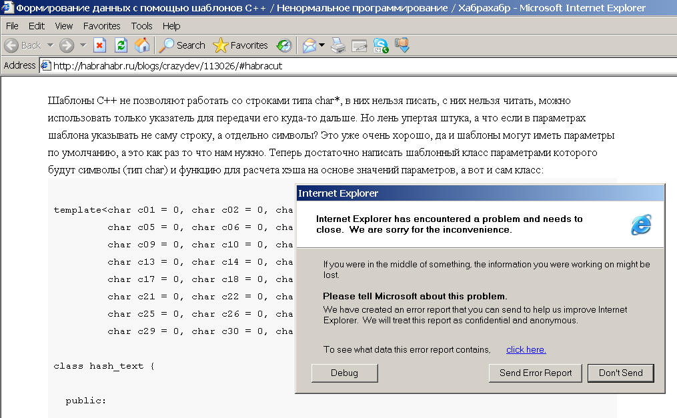Click the 'Please tell Microsoft about this problem.' heading
Image resolution: width=677 pixels, height=418 pixels.
tap(415, 297)
